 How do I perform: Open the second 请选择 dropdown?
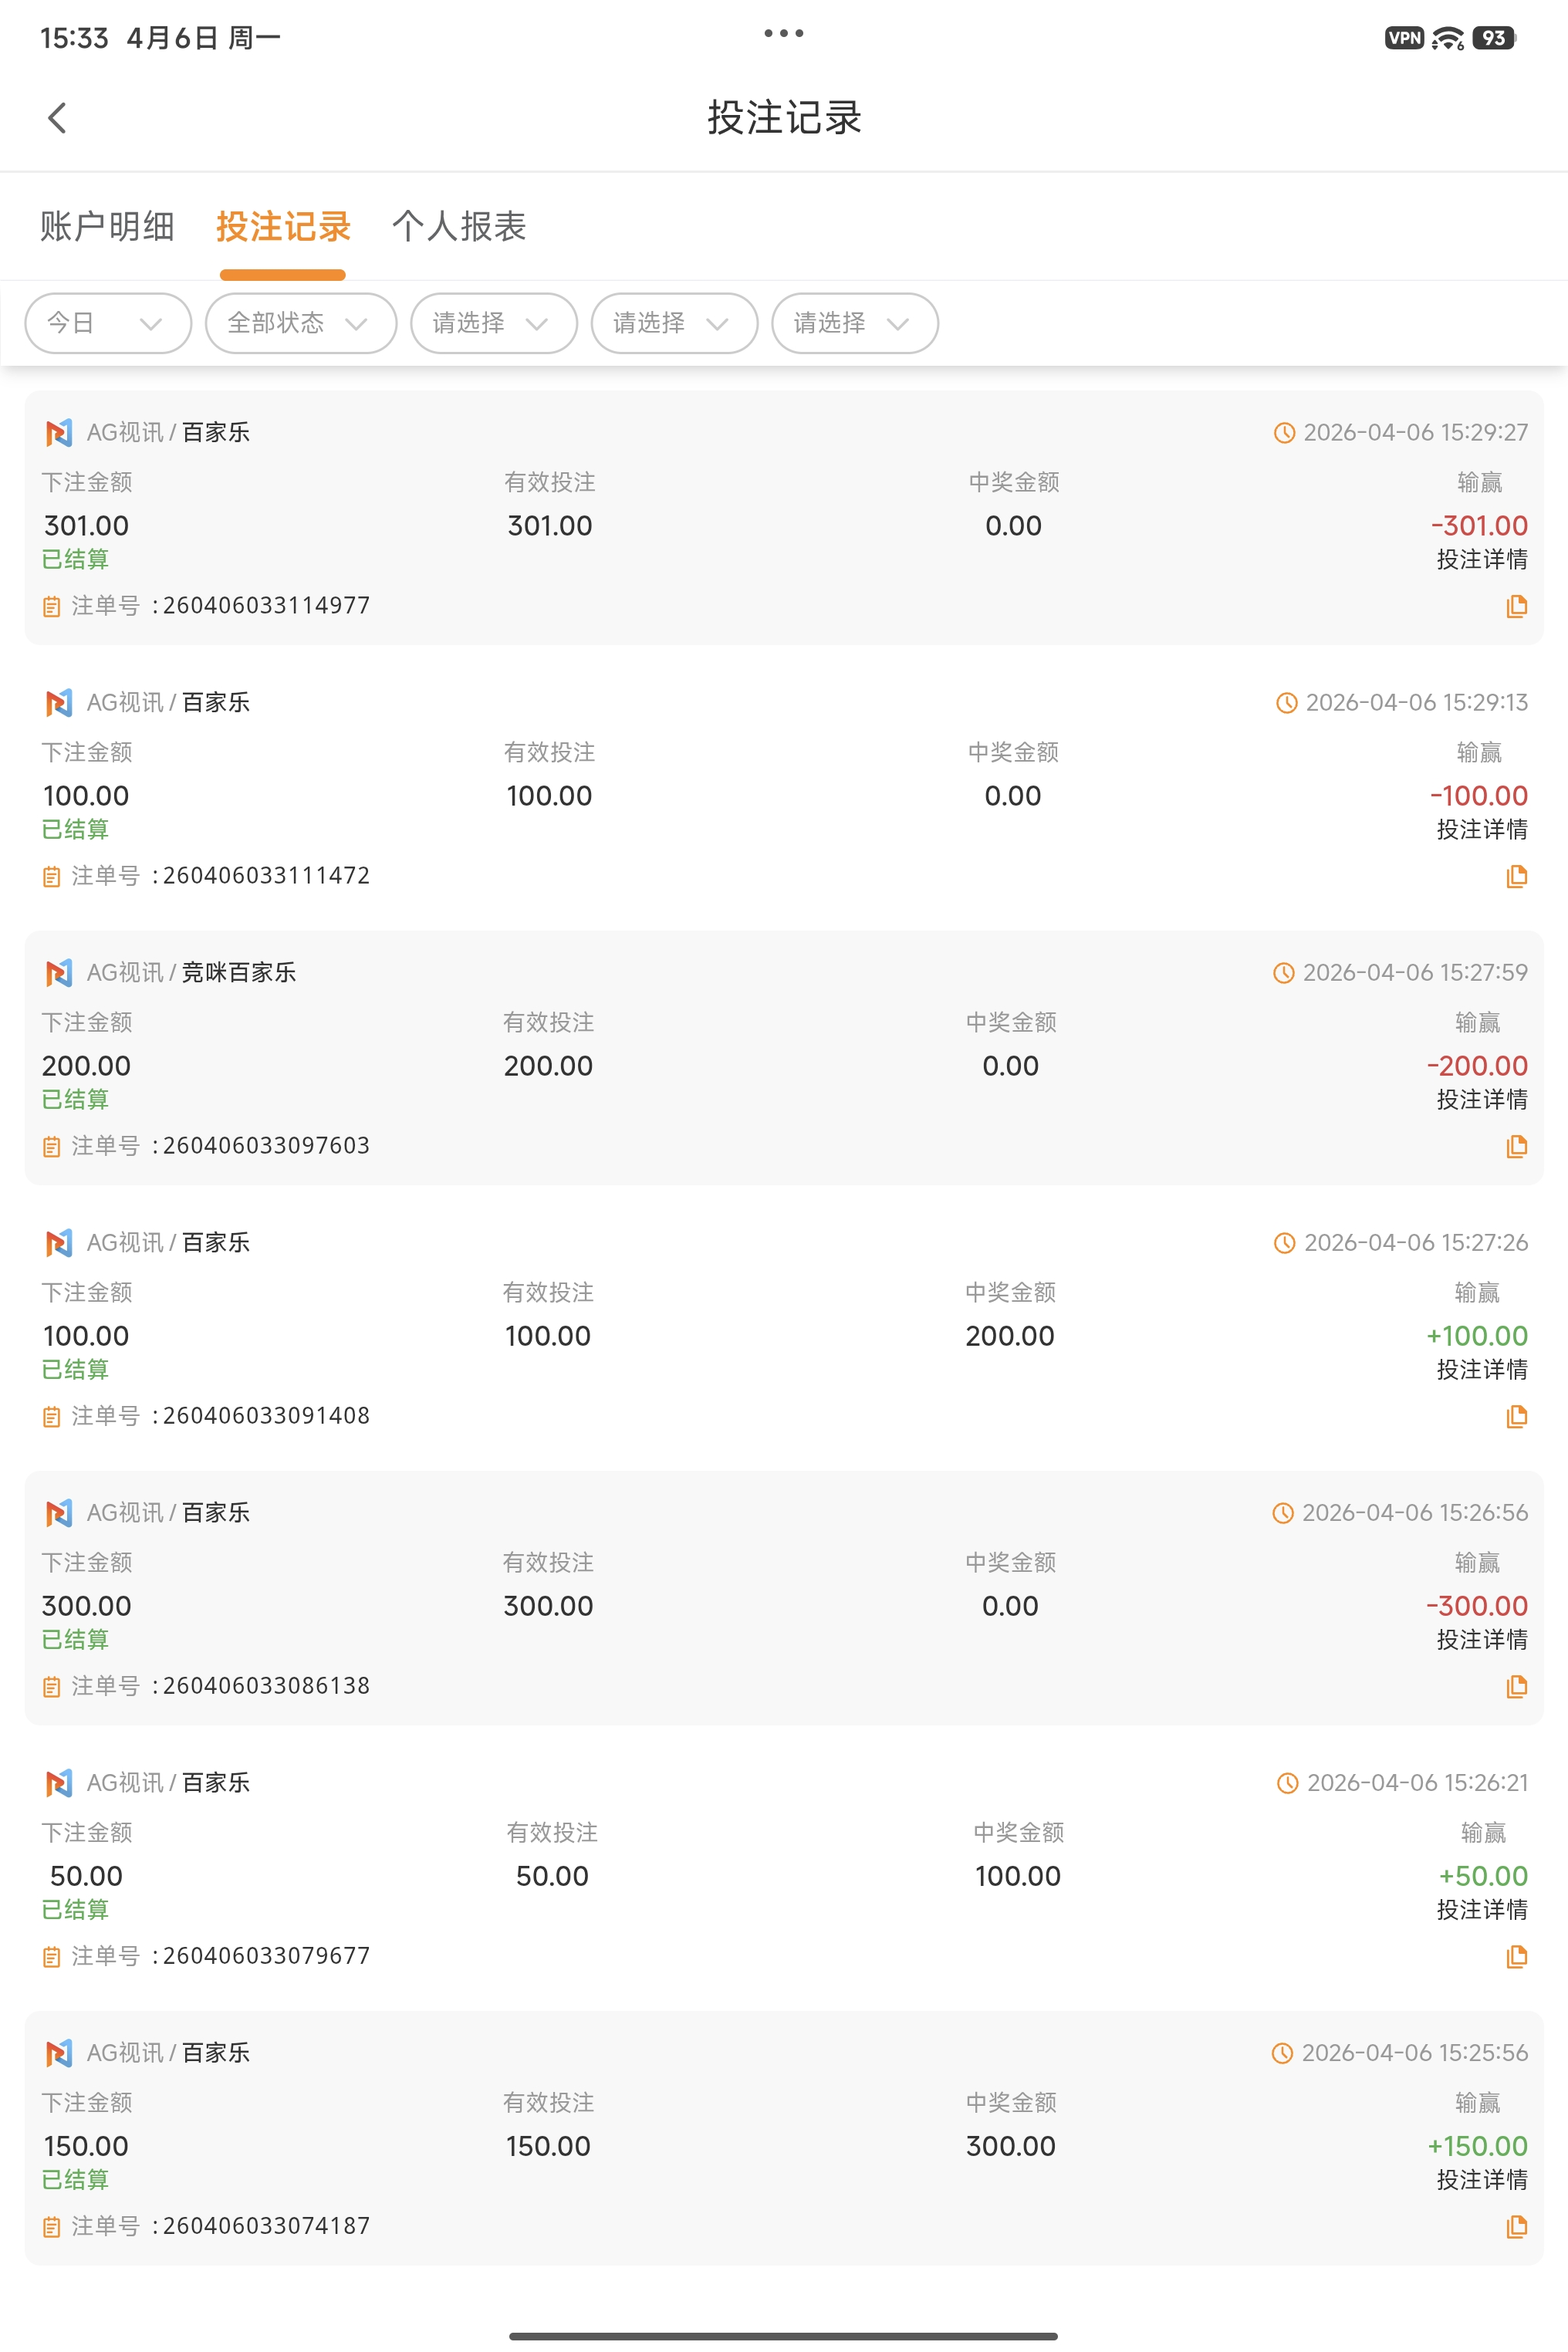click(x=674, y=323)
